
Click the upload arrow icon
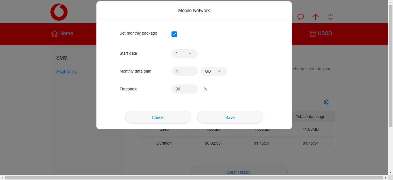point(315,17)
